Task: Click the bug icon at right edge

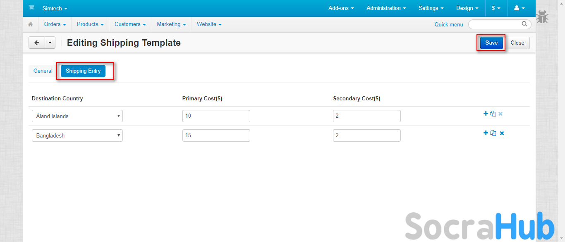Action: tap(542, 17)
